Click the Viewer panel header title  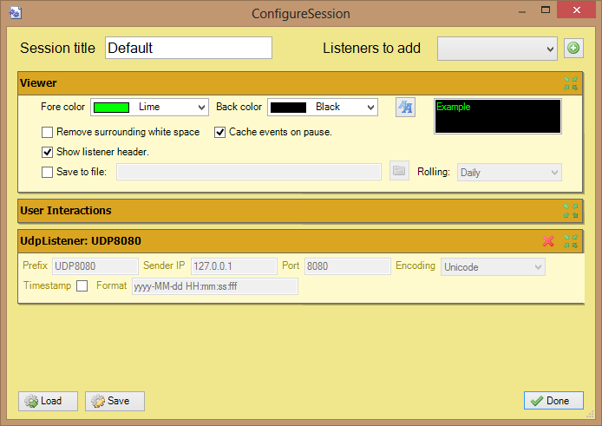(38, 83)
